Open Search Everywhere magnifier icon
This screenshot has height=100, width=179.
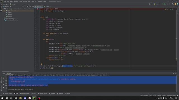(x=173, y=4)
